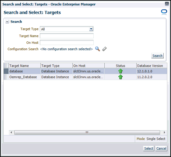Click host cell in the Oemrep_Database row
Viewport: 171px width, 157px height.
click(89, 77)
